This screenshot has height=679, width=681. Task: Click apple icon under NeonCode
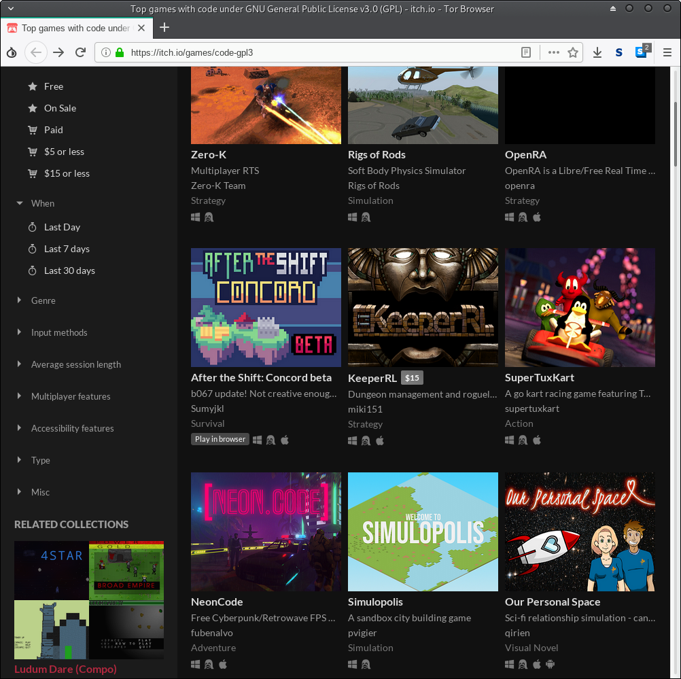[223, 664]
